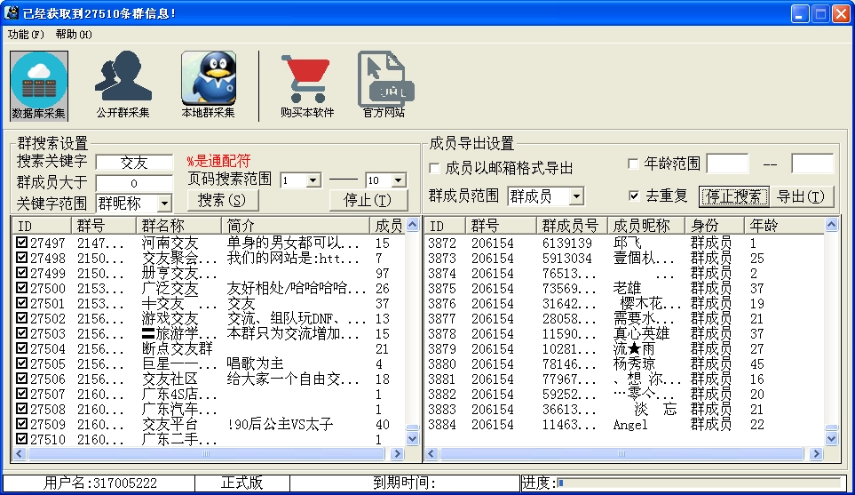This screenshot has width=855, height=495.
Task: Close the application window
Action: point(841,13)
